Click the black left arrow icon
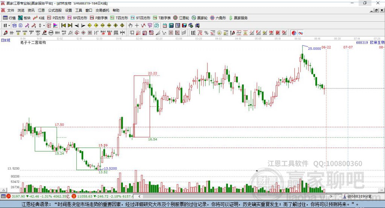Viewport: 385px width, 208px height. (77, 25)
